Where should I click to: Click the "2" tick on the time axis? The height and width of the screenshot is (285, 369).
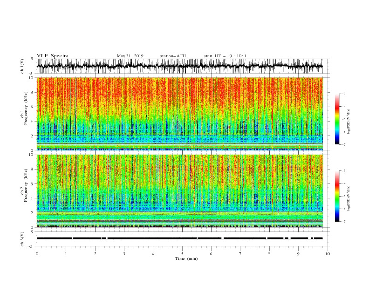[95, 254]
